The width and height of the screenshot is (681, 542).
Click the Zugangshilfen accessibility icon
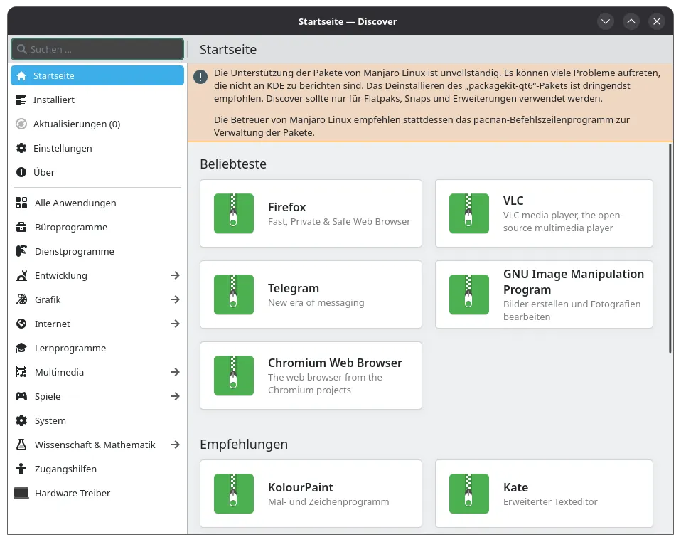pyautogui.click(x=21, y=469)
